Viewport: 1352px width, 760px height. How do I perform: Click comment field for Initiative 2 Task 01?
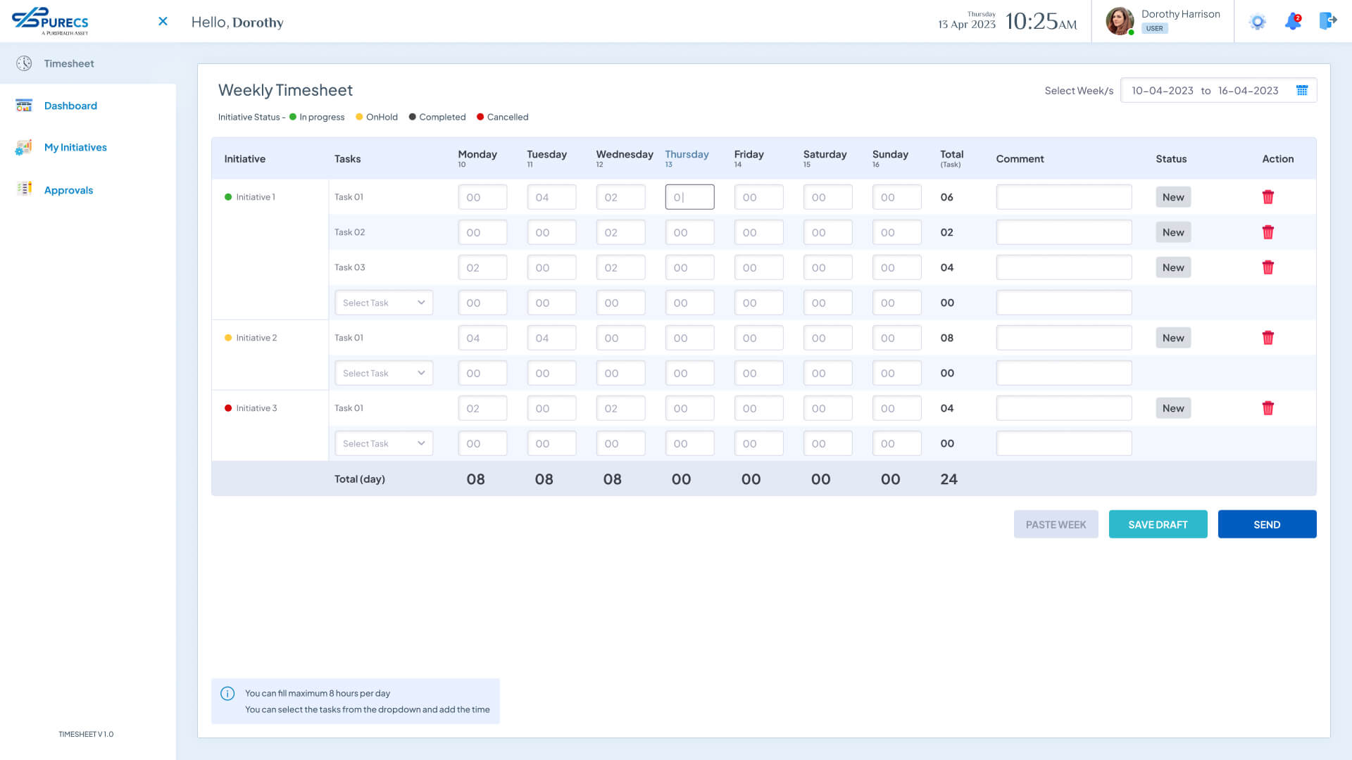point(1063,338)
